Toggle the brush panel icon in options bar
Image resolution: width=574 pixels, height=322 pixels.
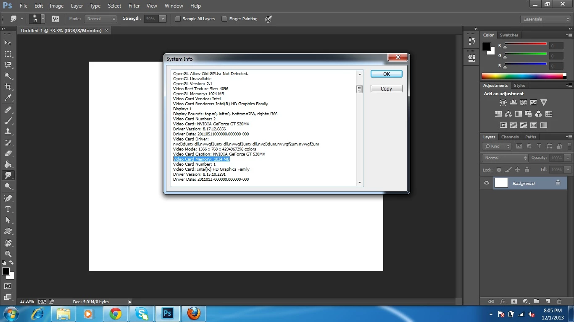click(55, 19)
